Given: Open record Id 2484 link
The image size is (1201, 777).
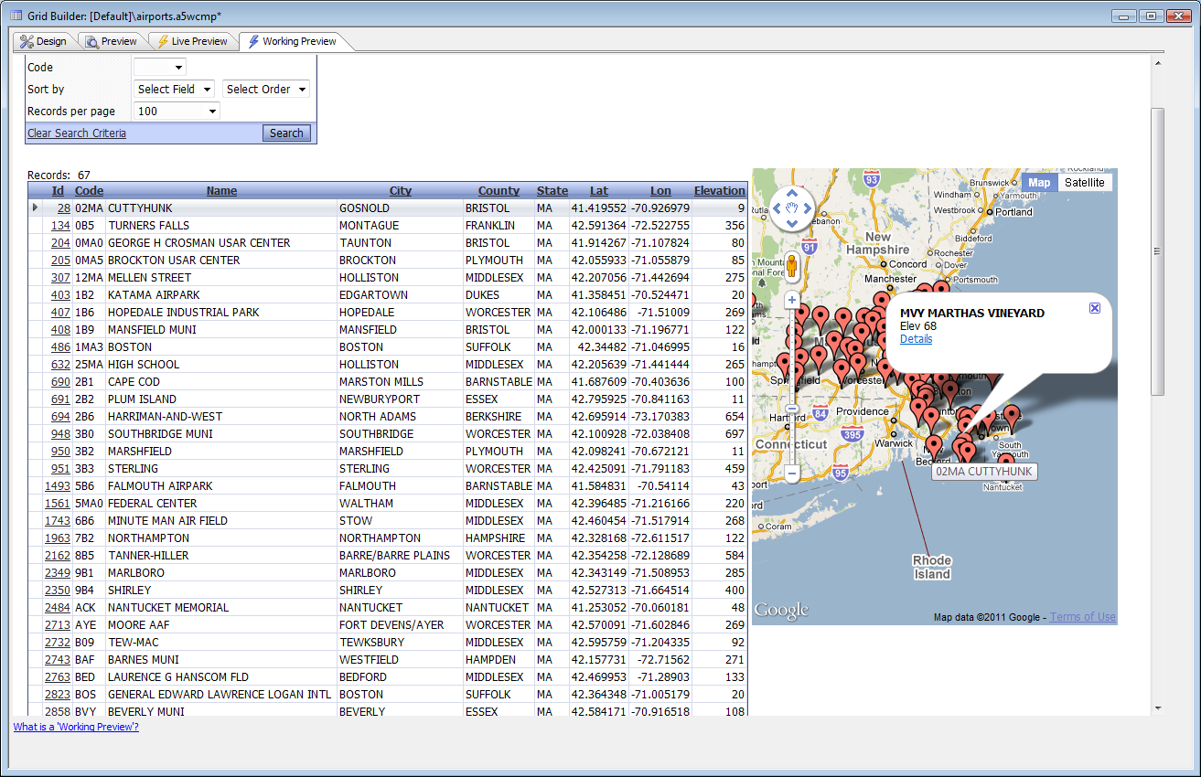Looking at the screenshot, I should tap(58, 608).
